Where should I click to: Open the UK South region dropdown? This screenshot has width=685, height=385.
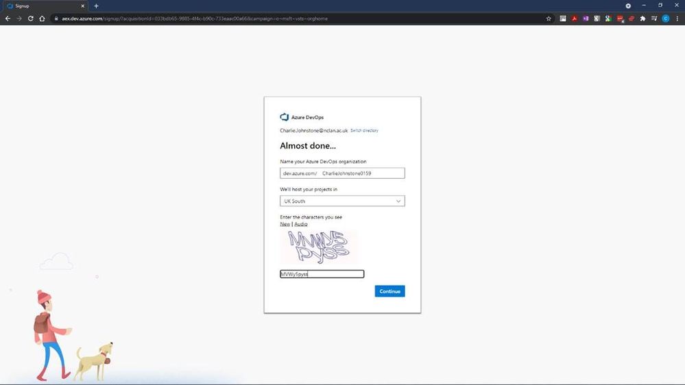343,201
